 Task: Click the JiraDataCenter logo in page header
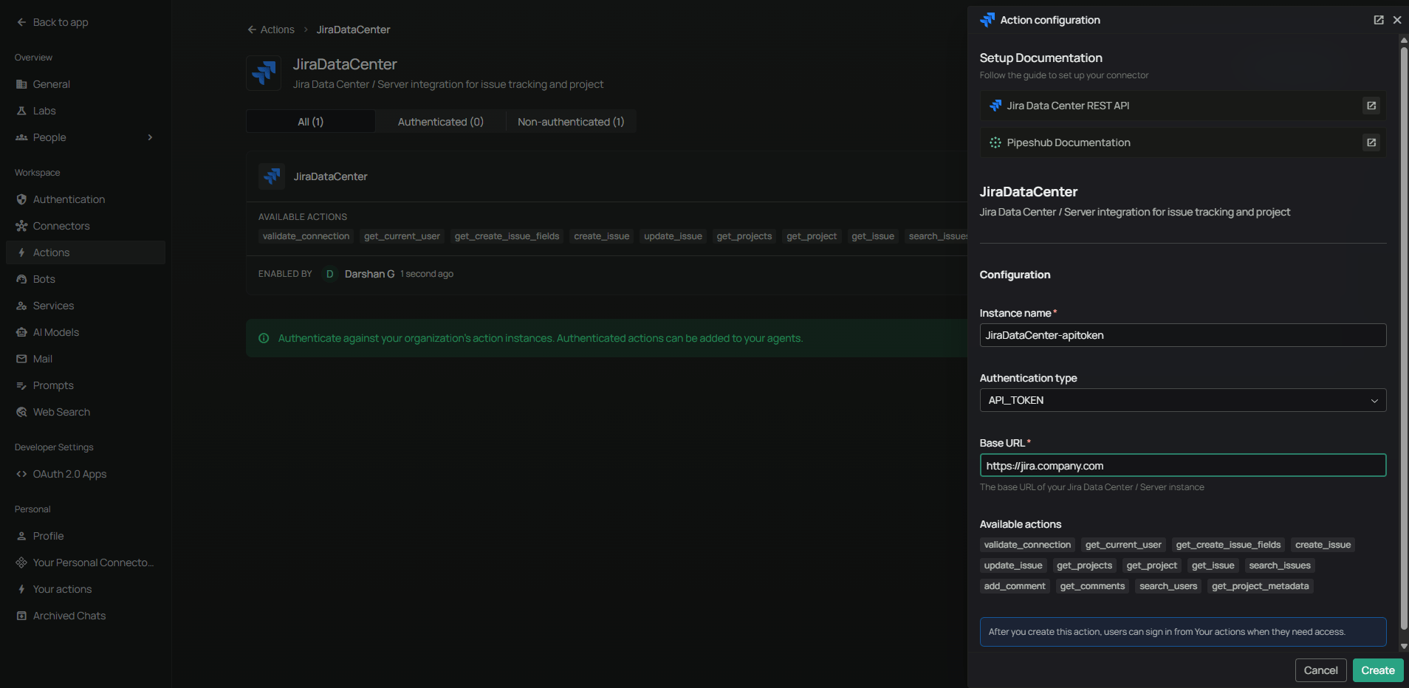coord(264,73)
